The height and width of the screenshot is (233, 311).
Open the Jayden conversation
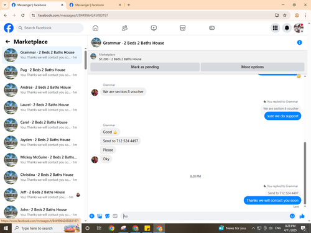tap(42, 142)
